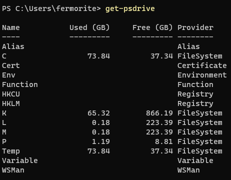The height and width of the screenshot is (180, 231).
Task: Click the Alias provider entry
Action: (x=188, y=46)
